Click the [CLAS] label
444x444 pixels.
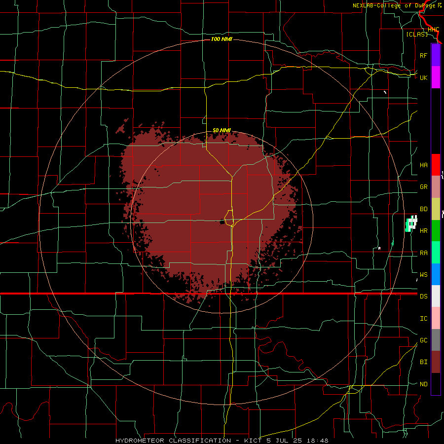[417, 34]
